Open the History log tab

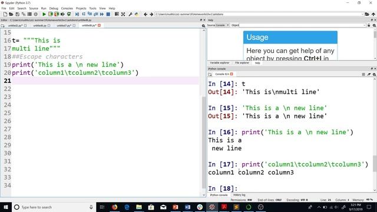[x=239, y=195]
